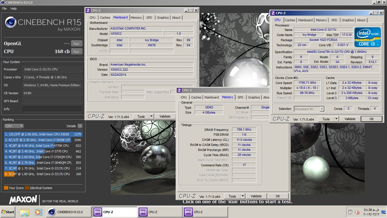
Task: Select Mainboard tab in the CPU window
Action: tap(305, 20)
